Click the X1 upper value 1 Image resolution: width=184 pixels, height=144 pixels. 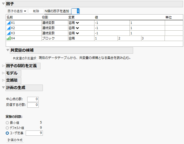[147, 23]
